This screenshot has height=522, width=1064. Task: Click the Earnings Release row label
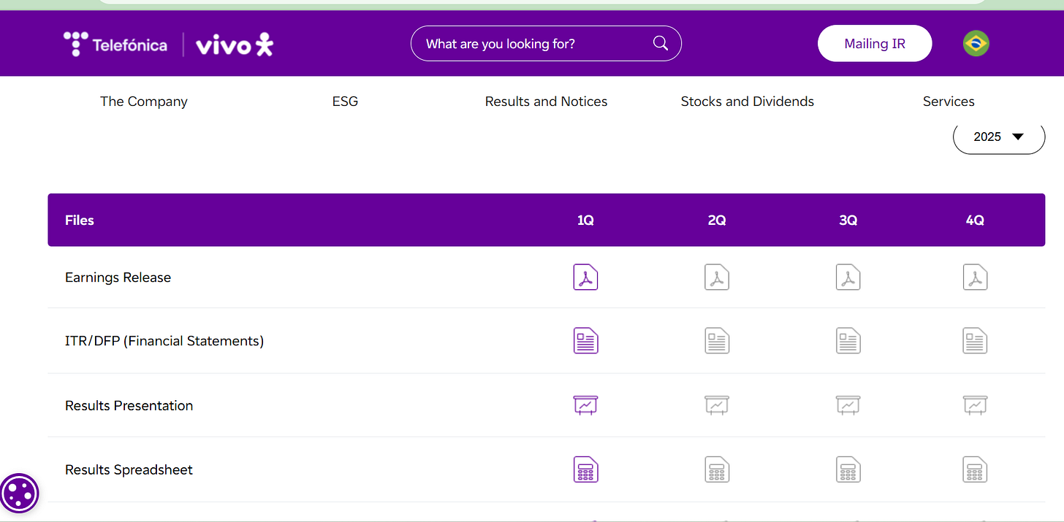pos(118,277)
